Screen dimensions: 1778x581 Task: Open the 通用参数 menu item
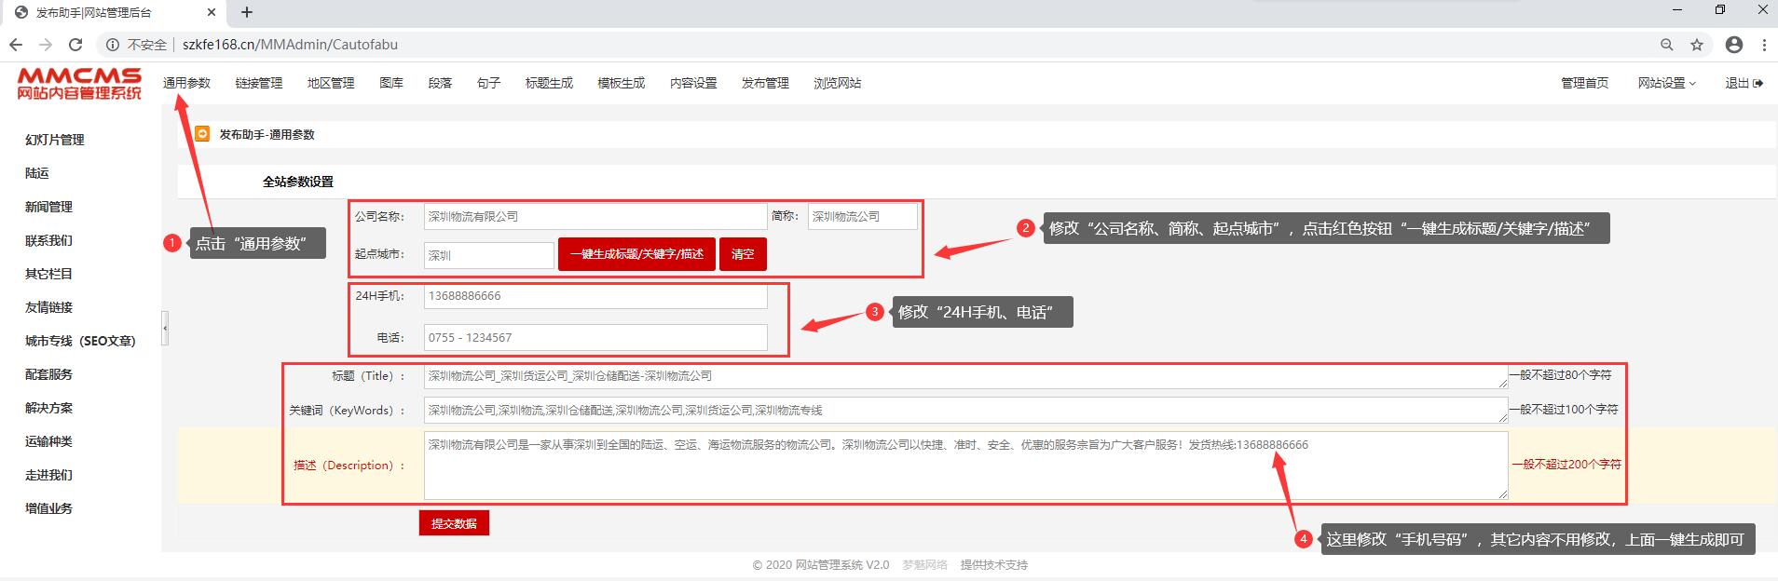[186, 83]
